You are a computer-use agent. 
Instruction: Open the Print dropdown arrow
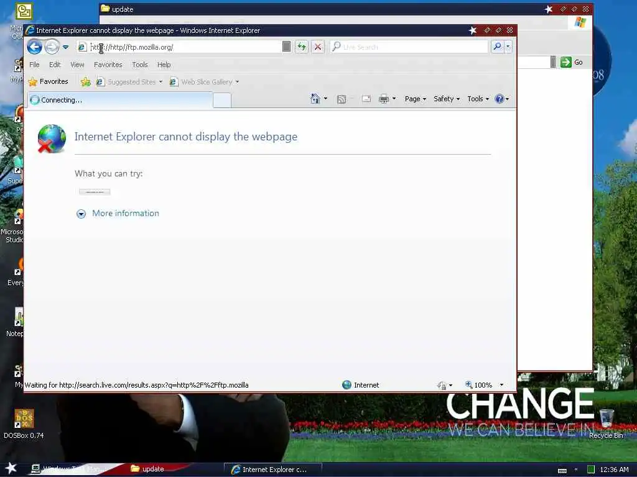394,99
